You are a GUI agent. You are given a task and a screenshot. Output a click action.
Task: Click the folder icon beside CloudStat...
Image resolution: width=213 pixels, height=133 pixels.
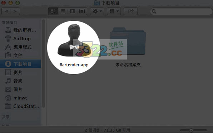pyautogui.click(x=8, y=106)
